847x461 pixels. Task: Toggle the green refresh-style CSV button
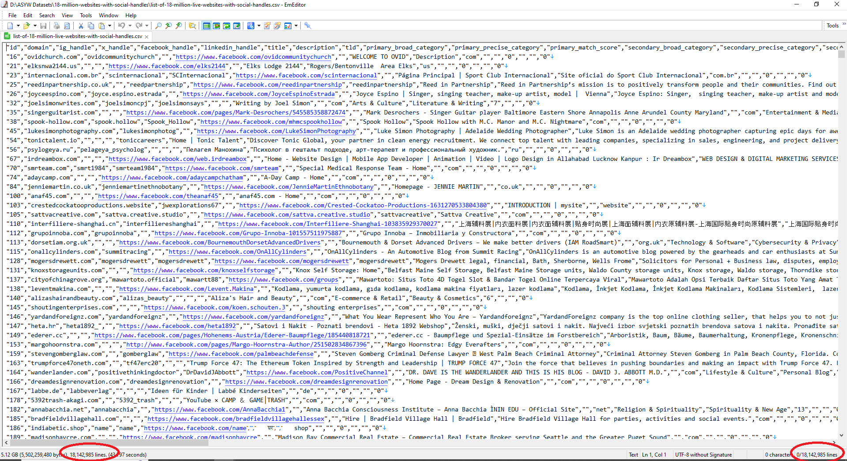tap(226, 25)
